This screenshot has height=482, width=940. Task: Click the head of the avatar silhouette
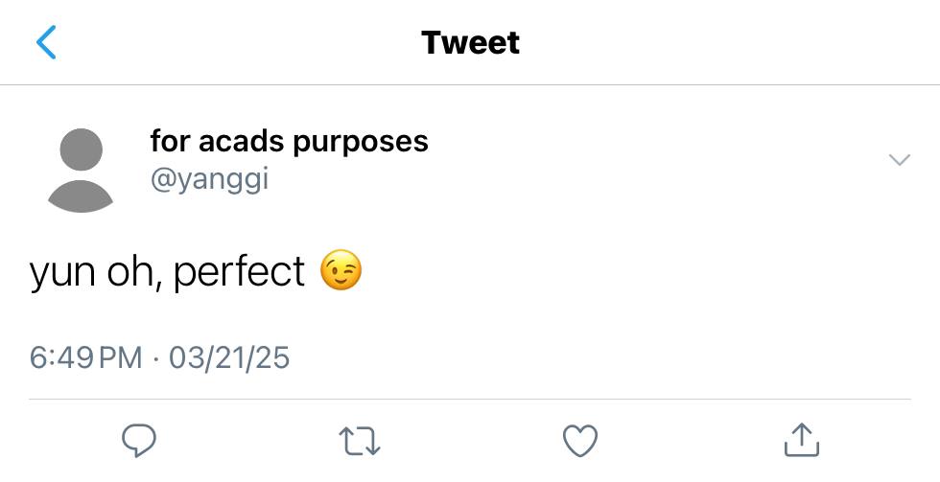(x=81, y=149)
